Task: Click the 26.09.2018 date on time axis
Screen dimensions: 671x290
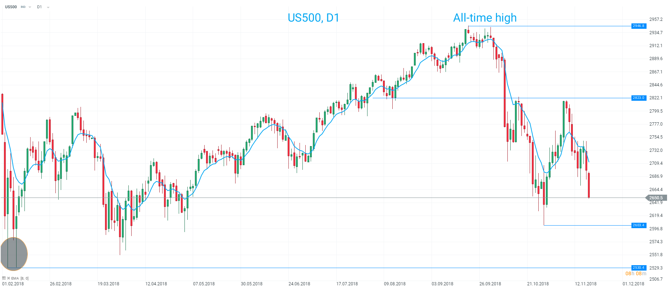Action: click(x=490, y=284)
